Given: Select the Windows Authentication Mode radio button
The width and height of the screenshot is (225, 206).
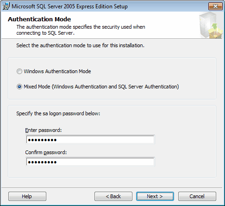Looking at the screenshot, I should coord(19,71).
